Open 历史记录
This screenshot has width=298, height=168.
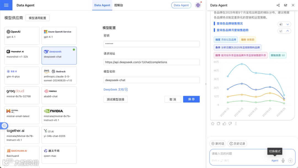coord(237,143)
